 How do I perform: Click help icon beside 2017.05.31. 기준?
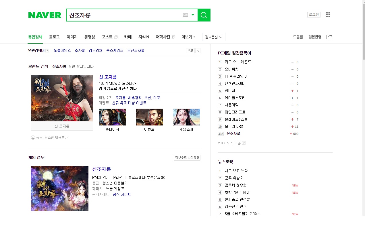[244, 143]
